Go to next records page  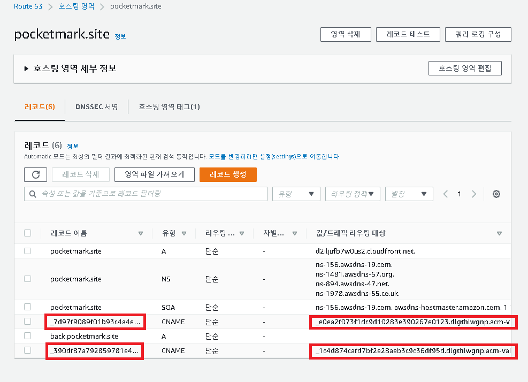[474, 194]
